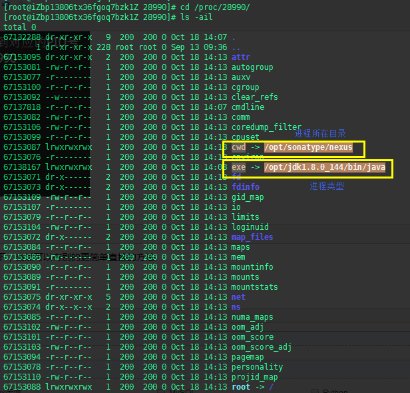Select the net directory name

(238, 297)
